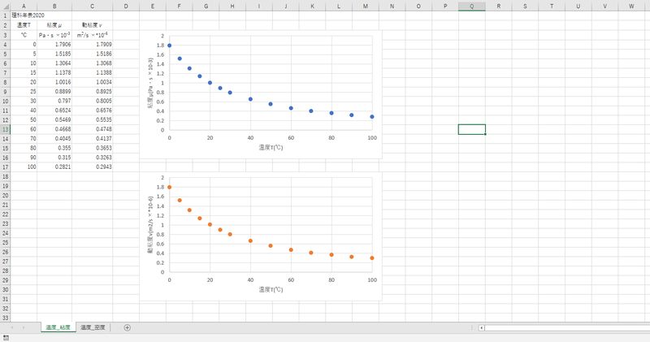Click the 動粘度 ν header cell
The width and height of the screenshot is (650, 342).
pos(92,25)
